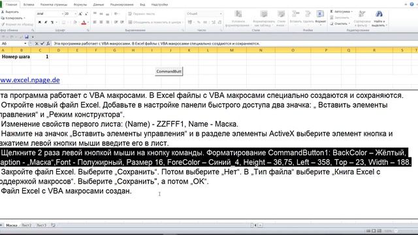
Task: Click the AutoSum (Автосумма) sigma icon
Action: tap(332, 12)
